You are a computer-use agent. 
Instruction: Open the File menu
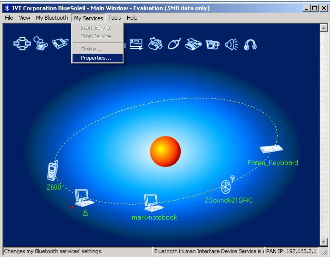pyautogui.click(x=9, y=18)
